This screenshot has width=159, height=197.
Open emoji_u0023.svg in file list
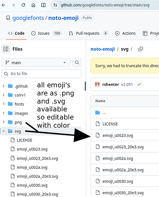coord(117,136)
